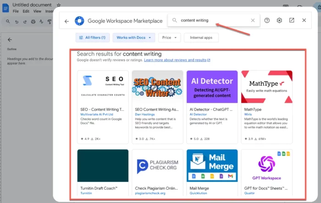321x203 pixels.
Task: Undo using the Docs toolbar
Action: click(17, 22)
